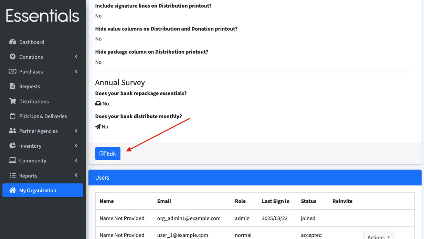This screenshot has height=239, width=424.
Task: Click the Reports checklist icon
Action: [x=13, y=175]
